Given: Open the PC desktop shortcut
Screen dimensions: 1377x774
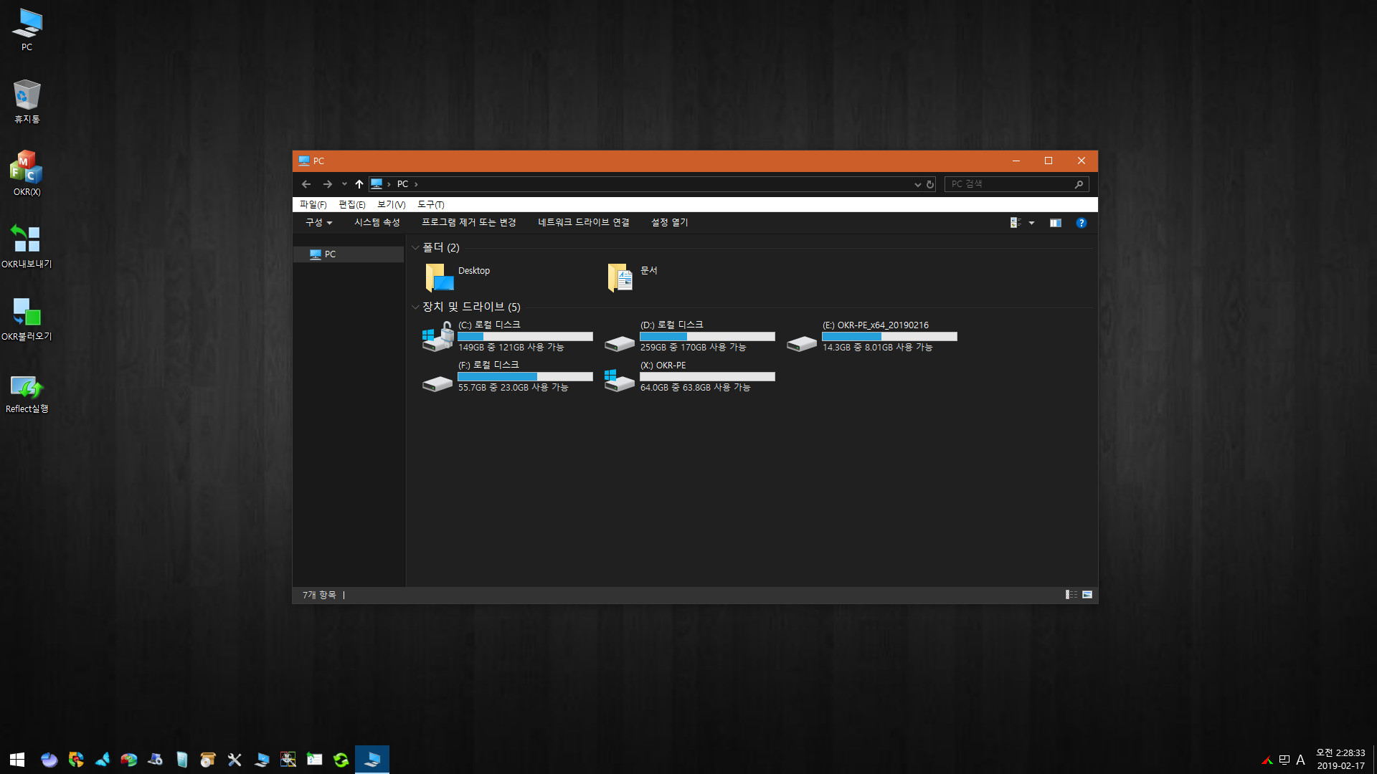Looking at the screenshot, I should point(27,29).
